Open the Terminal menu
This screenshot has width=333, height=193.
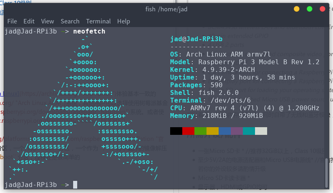[x=98, y=21]
